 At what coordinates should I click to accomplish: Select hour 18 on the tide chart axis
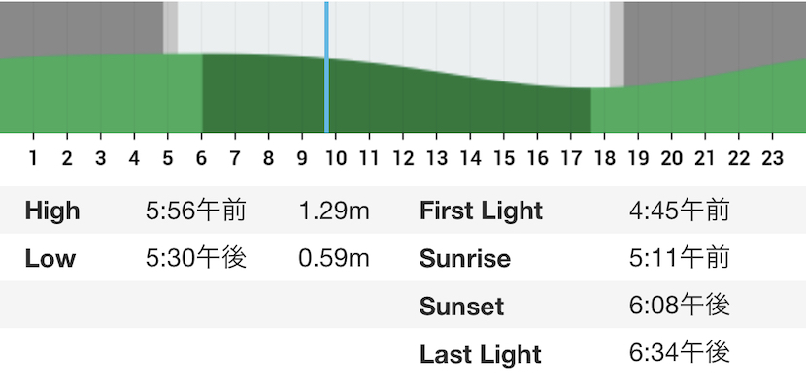click(604, 158)
